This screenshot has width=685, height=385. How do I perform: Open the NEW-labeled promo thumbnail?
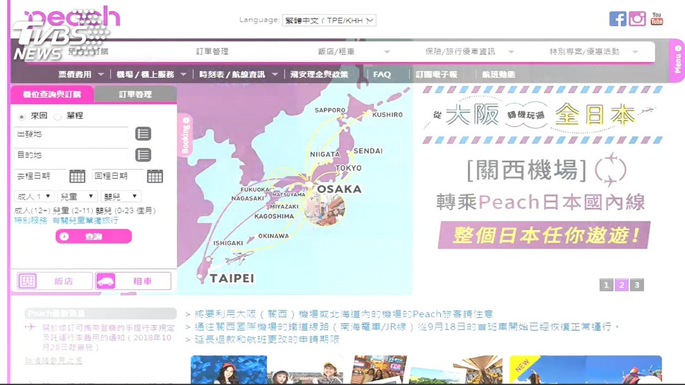point(585,369)
